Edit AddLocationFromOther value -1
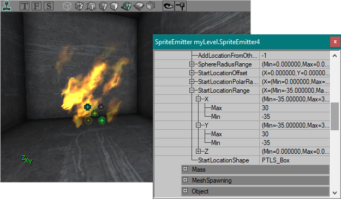Image resolution: width=341 pixels, height=199 pixels. tap(295, 56)
